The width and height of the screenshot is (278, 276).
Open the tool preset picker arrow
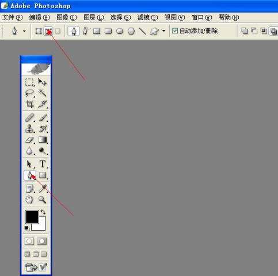(x=24, y=31)
